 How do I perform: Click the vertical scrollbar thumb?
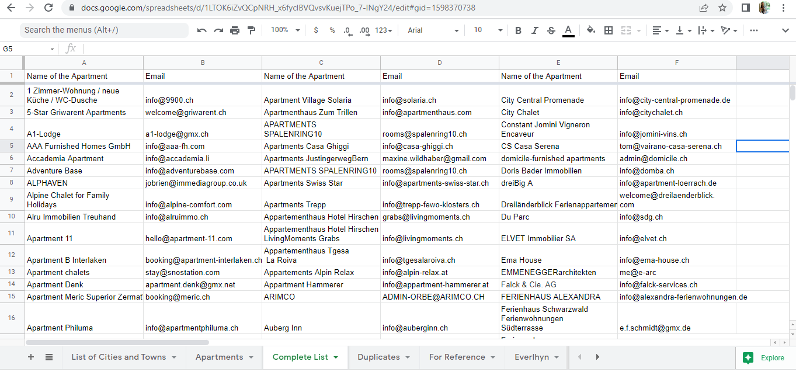792,92
